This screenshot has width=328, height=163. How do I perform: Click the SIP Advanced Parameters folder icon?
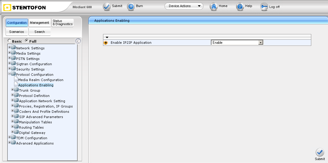[x=16, y=116]
